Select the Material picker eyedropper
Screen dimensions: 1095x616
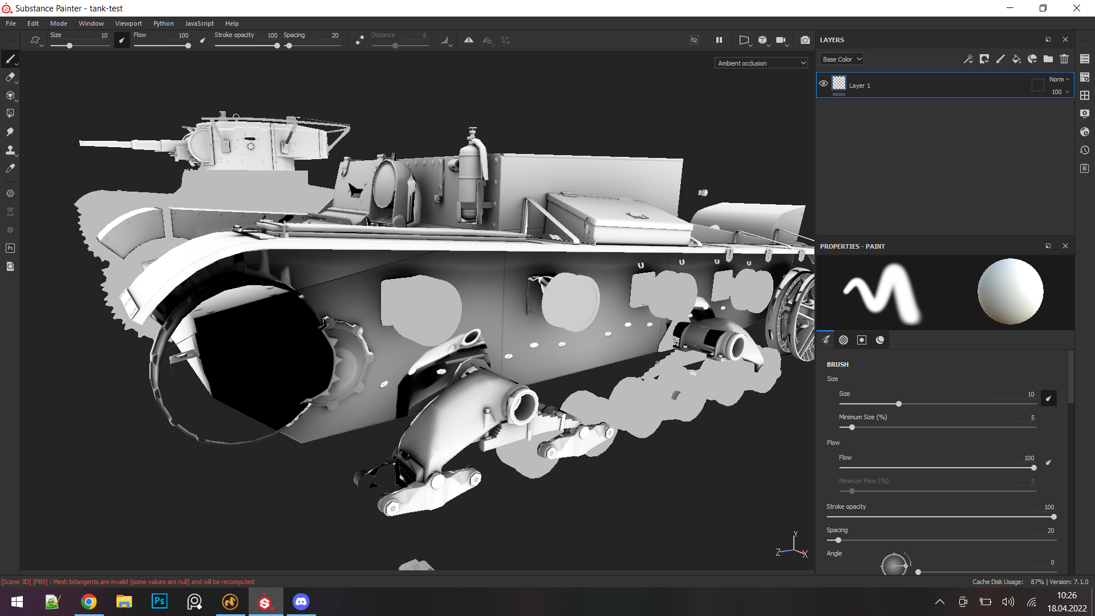click(x=10, y=168)
